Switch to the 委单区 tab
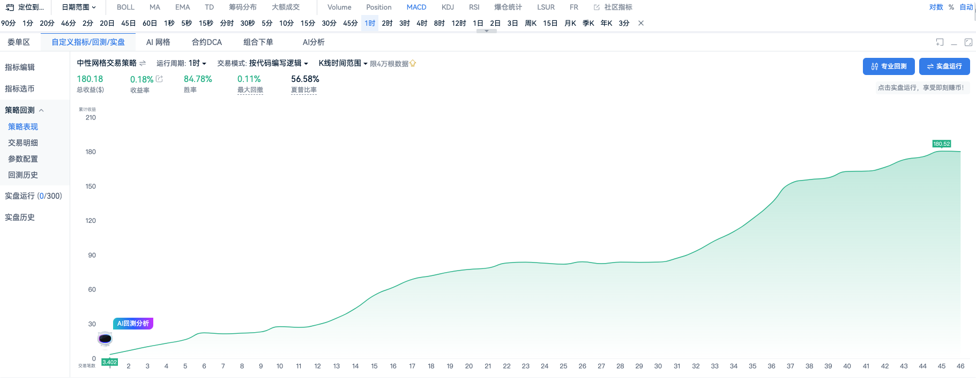The height and width of the screenshot is (382, 976). point(19,42)
